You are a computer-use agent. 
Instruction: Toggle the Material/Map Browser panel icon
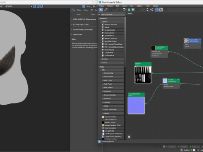156,10
